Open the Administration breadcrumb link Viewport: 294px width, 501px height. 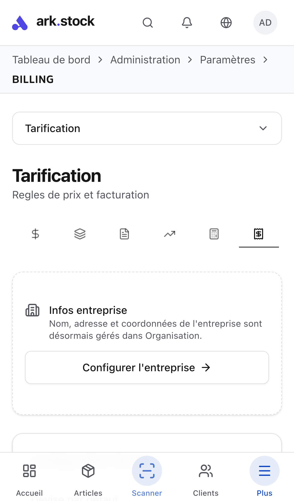pos(145,60)
